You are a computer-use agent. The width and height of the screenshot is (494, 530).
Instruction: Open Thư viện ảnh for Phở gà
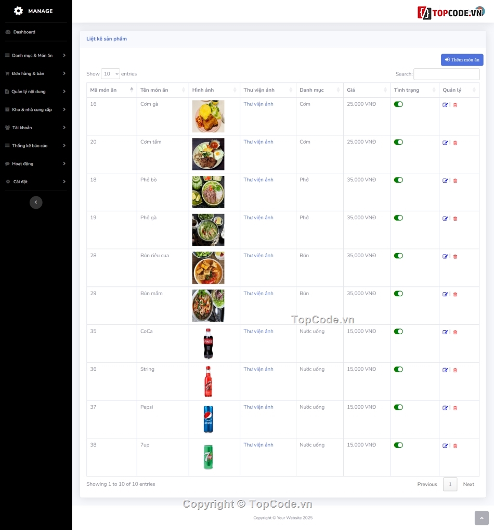(x=258, y=218)
